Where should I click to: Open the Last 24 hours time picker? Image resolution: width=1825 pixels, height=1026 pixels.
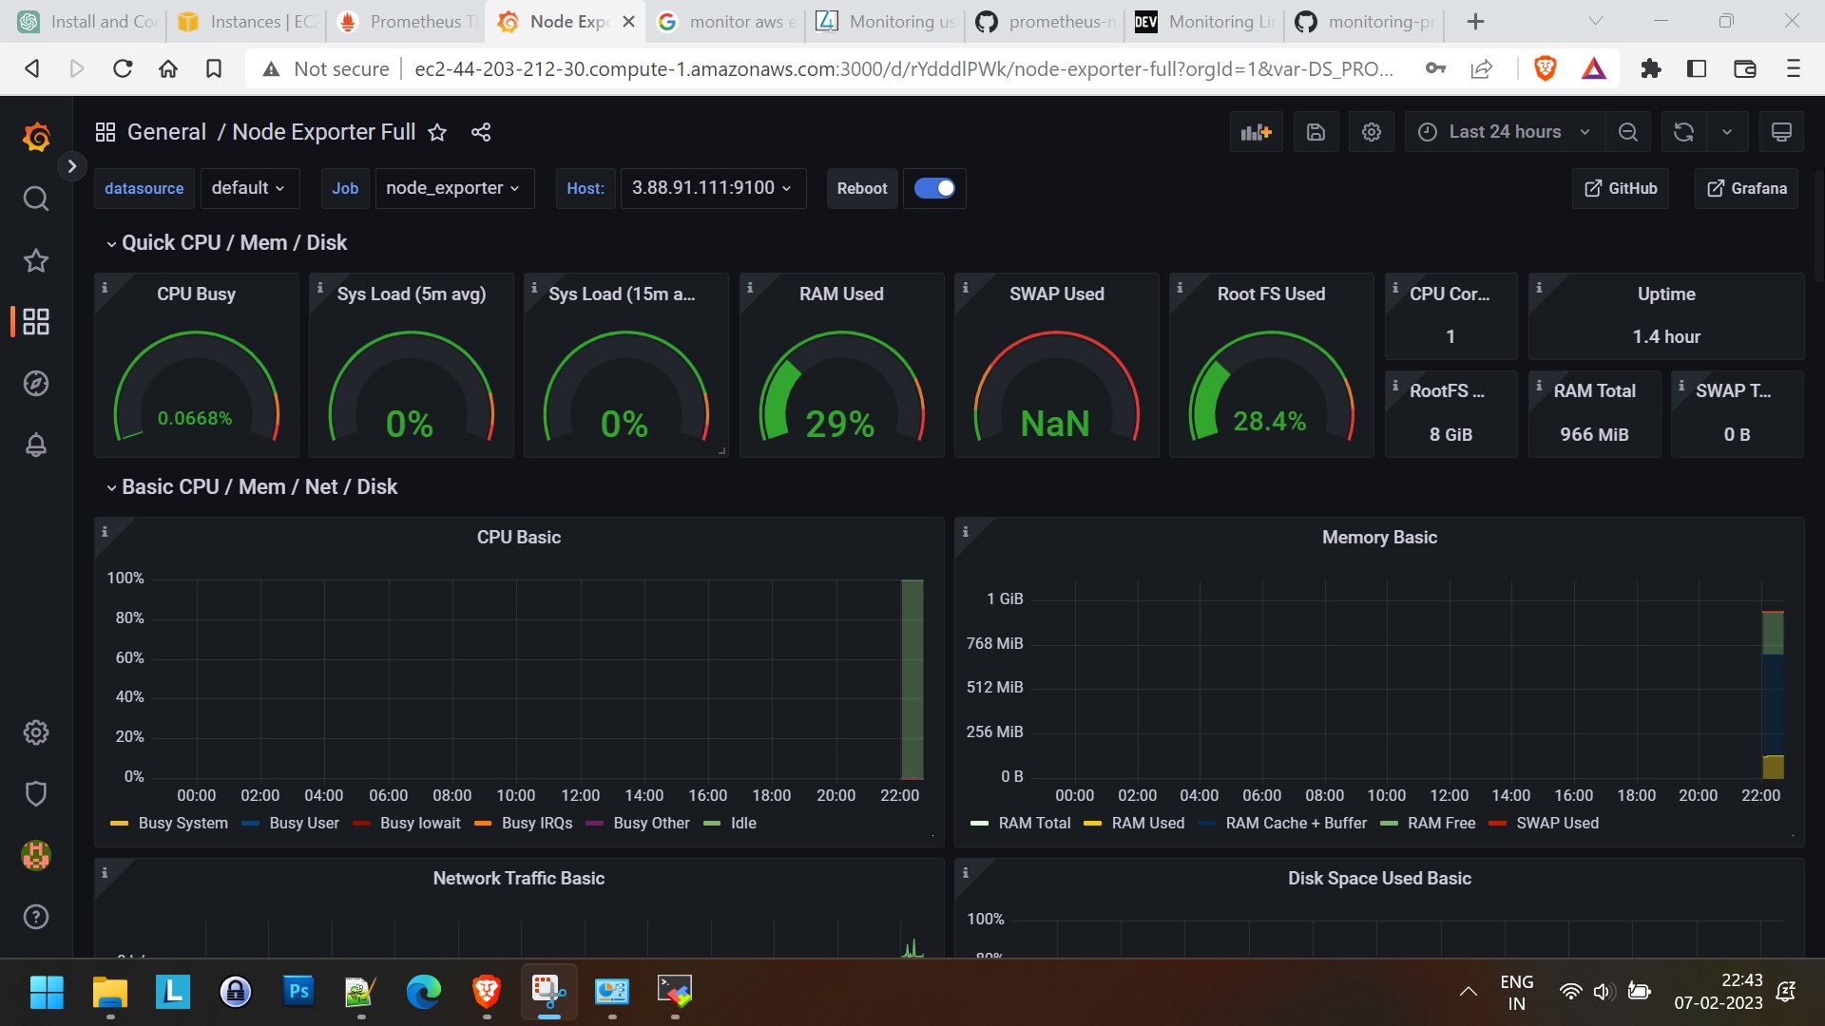tap(1505, 132)
